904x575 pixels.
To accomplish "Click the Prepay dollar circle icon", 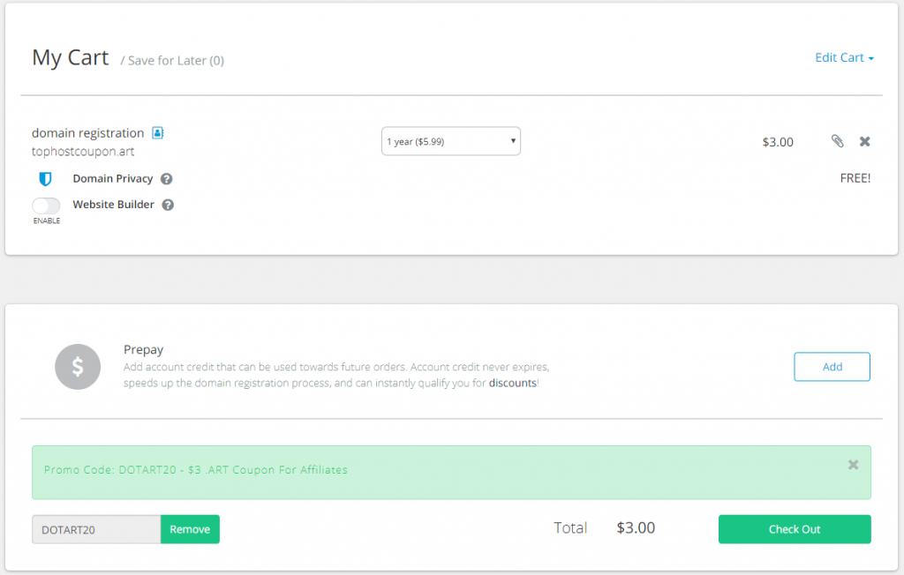I will [78, 367].
